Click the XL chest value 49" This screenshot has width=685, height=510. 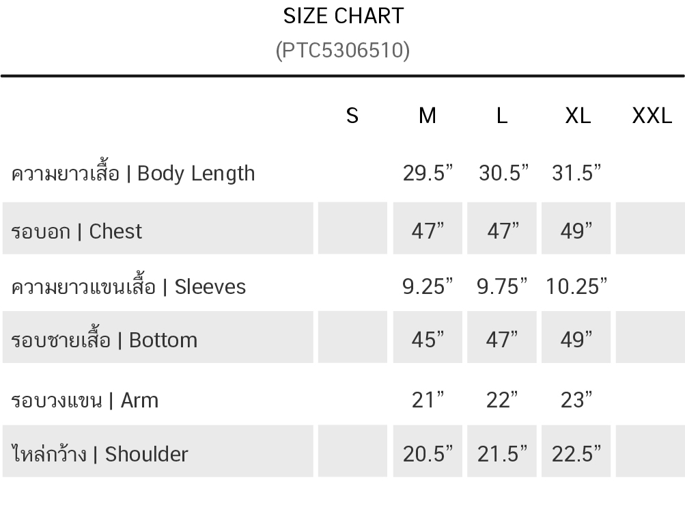576,231
